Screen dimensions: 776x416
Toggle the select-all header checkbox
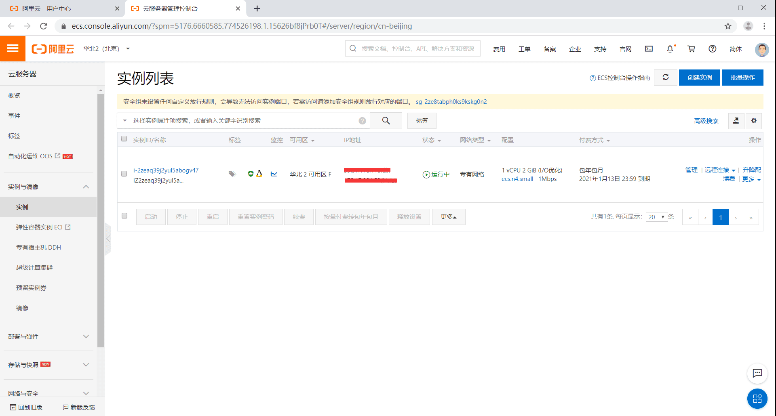124,139
